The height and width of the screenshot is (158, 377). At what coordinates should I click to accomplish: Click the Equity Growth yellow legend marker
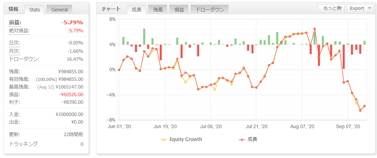[x=164, y=140]
